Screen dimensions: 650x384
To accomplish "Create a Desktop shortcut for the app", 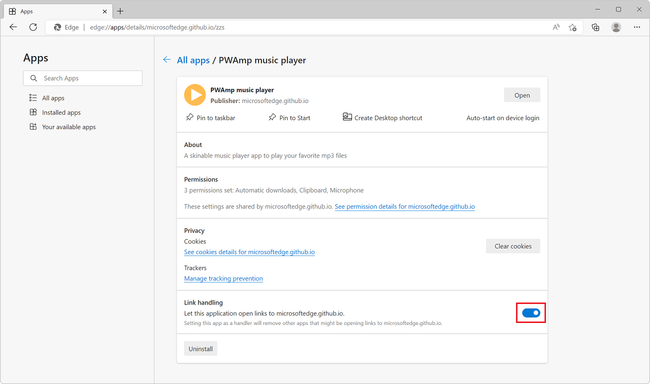I will coord(382,117).
